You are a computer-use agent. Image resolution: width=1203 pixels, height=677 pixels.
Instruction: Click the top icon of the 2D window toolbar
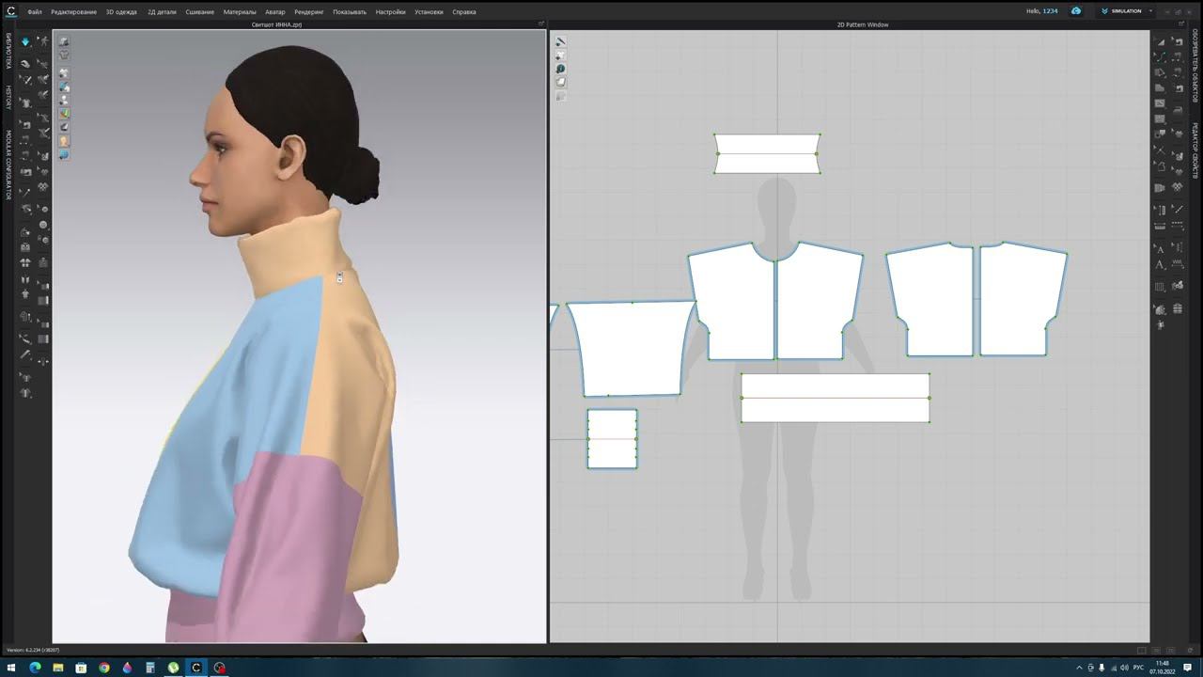click(560, 41)
